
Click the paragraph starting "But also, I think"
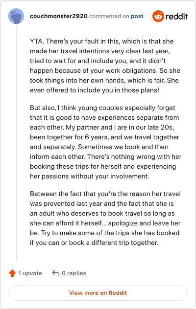[x=105, y=142]
